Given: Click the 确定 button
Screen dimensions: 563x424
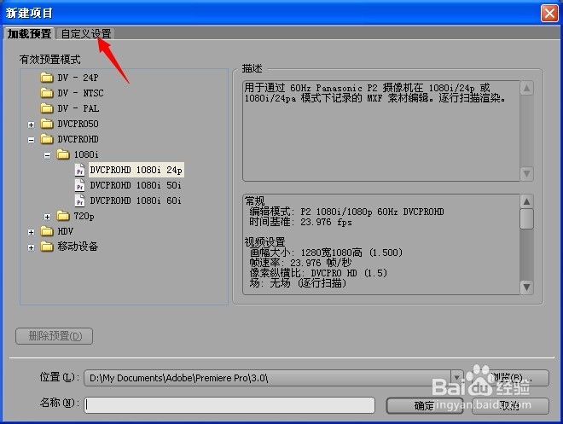Looking at the screenshot, I should (425, 406).
